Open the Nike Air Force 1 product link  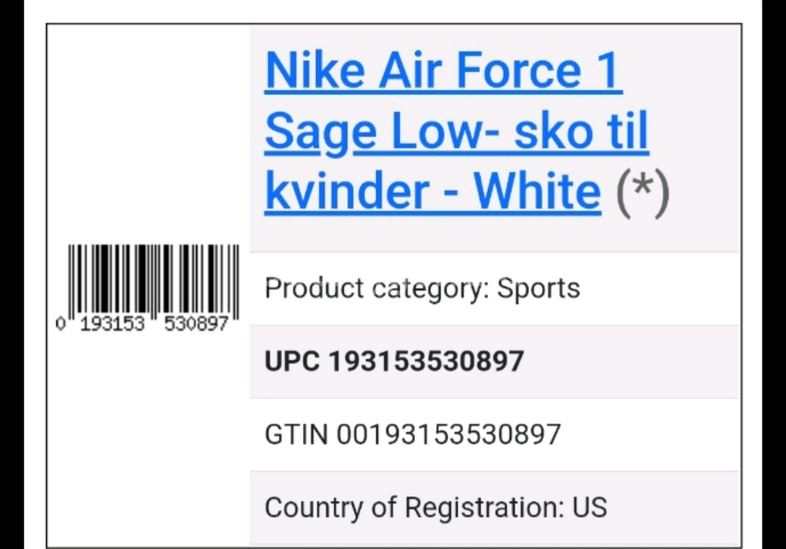tap(443, 71)
